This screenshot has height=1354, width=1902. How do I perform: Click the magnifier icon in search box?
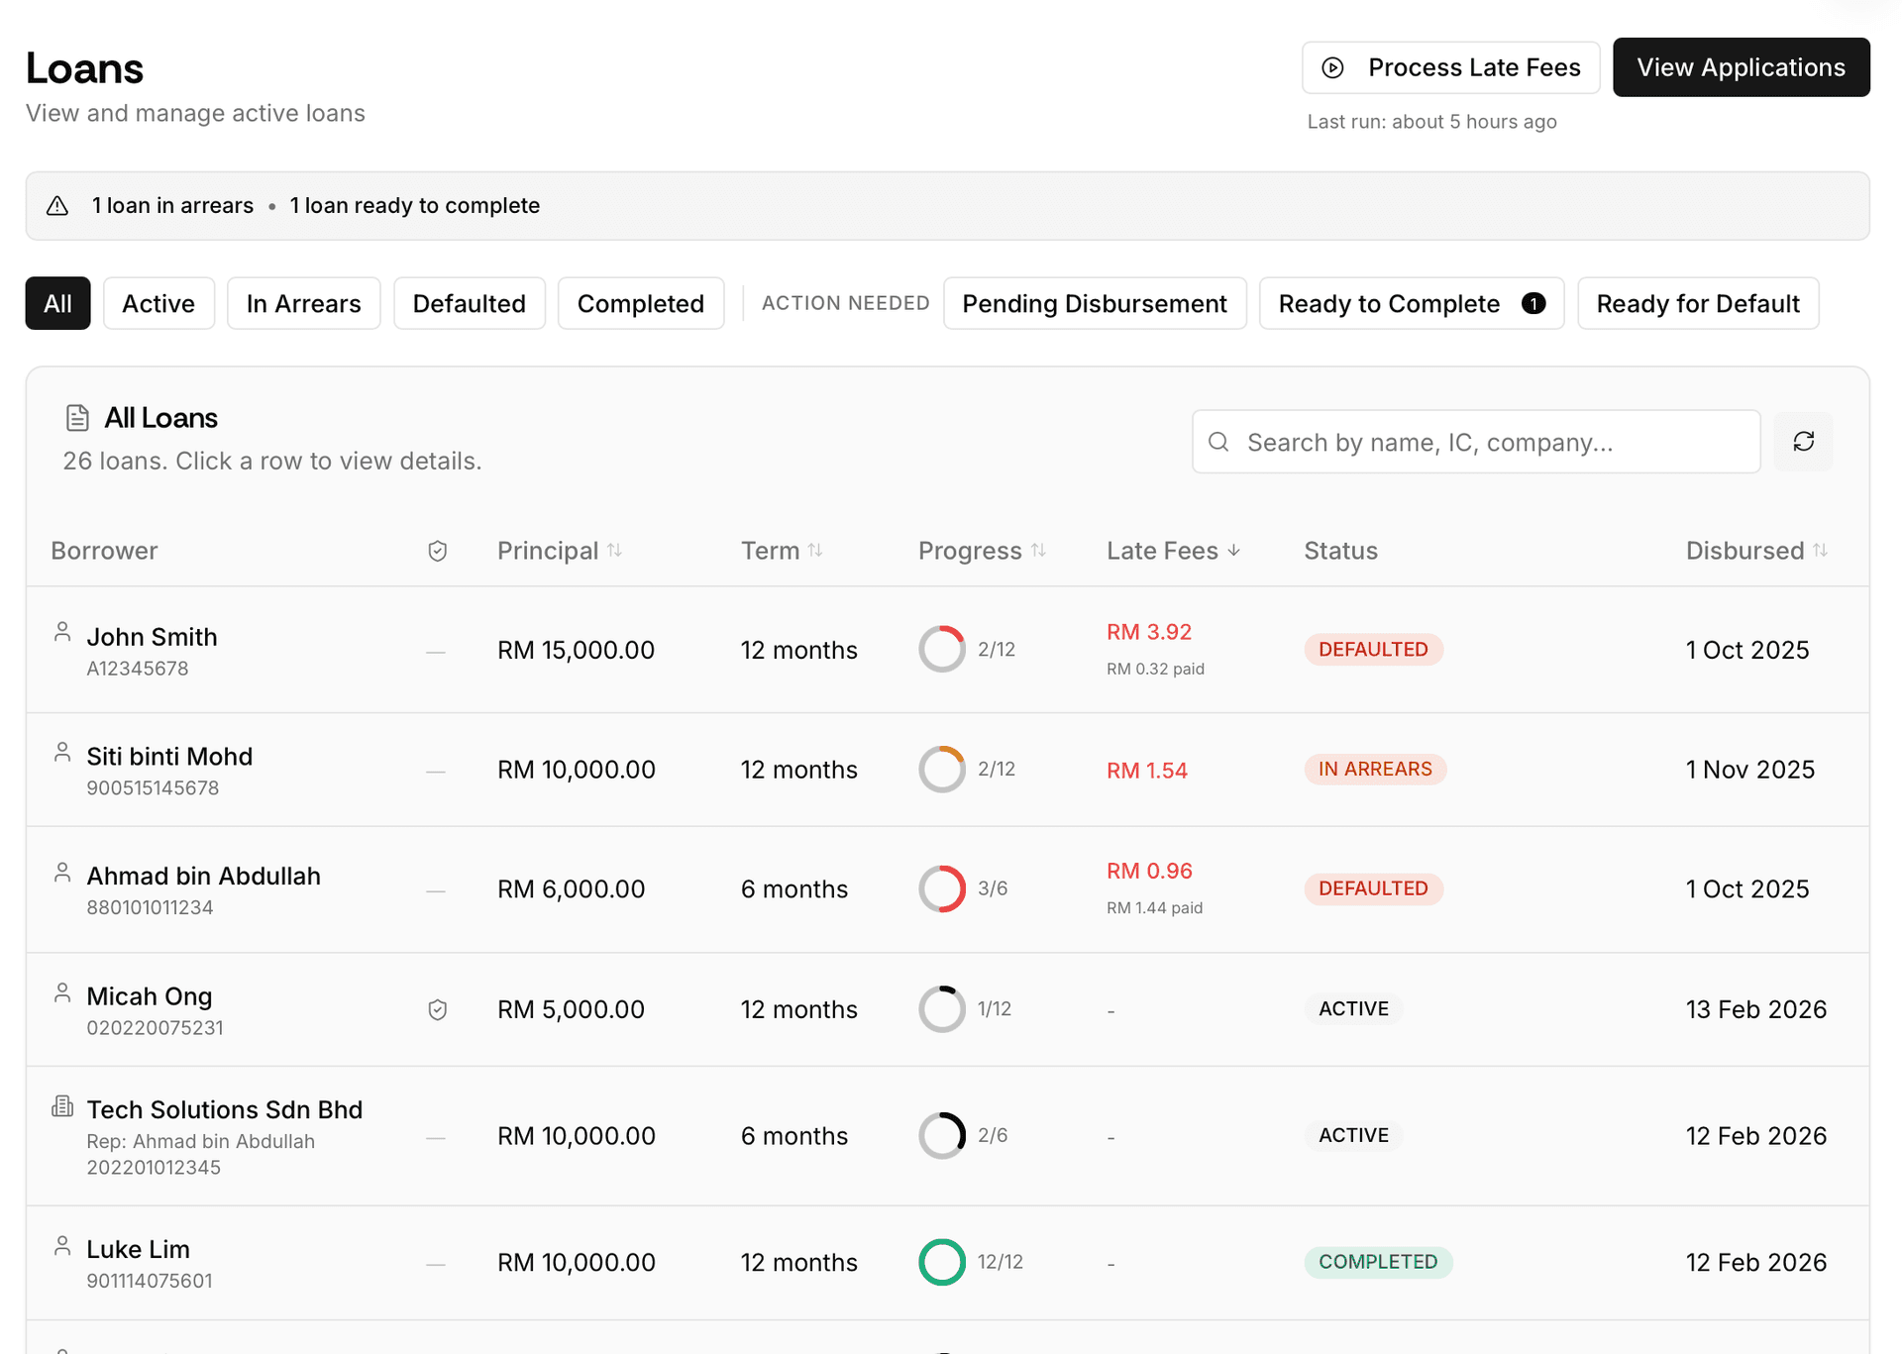pos(1219,442)
